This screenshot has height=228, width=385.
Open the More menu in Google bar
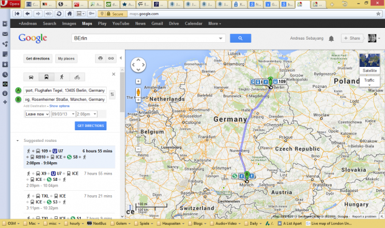[215, 24]
